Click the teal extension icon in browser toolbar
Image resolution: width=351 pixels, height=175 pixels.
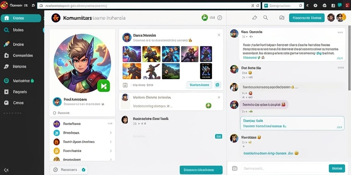tap(340, 5)
